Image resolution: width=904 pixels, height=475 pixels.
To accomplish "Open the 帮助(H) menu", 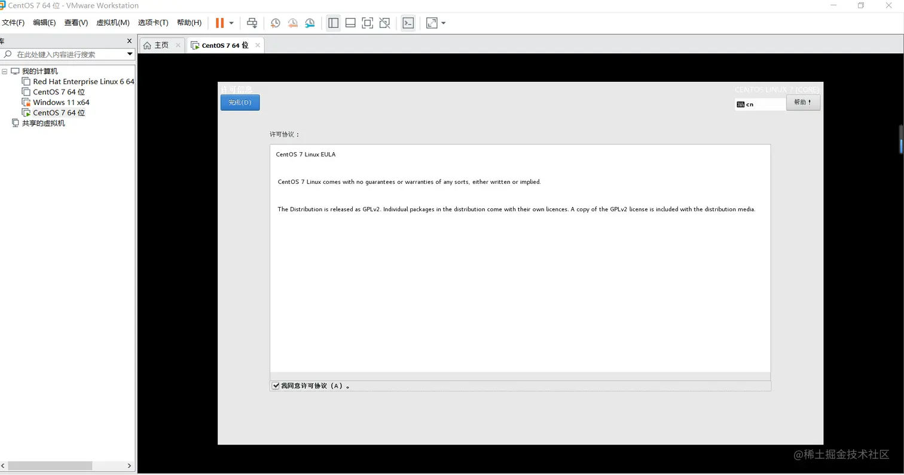I will [x=189, y=23].
